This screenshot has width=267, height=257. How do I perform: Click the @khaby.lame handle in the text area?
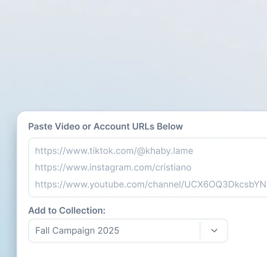coord(165,151)
